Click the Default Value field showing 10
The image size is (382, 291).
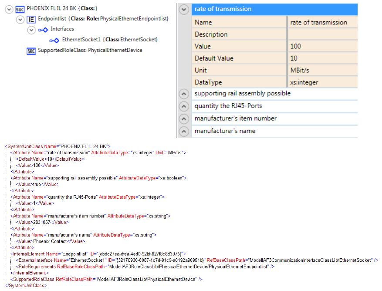pyautogui.click(x=322, y=58)
